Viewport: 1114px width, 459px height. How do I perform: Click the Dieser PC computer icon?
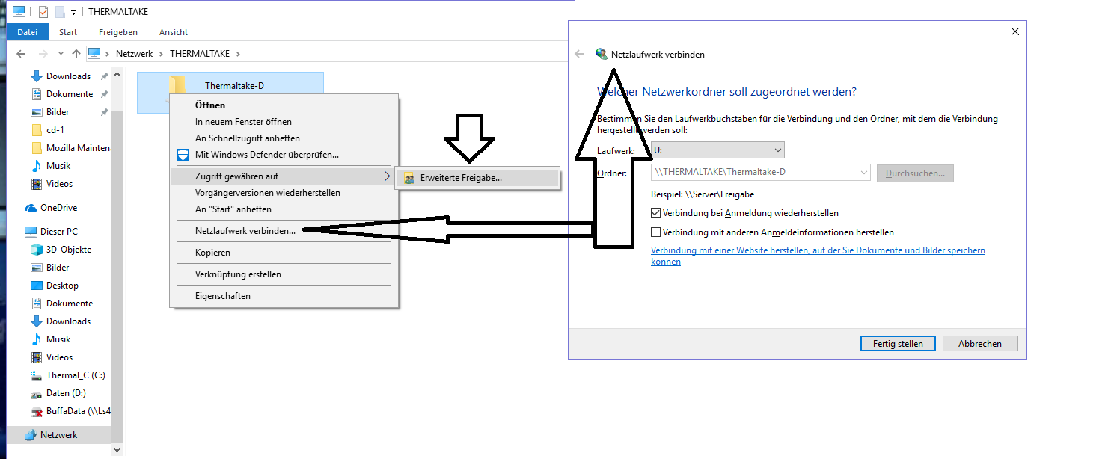31,232
